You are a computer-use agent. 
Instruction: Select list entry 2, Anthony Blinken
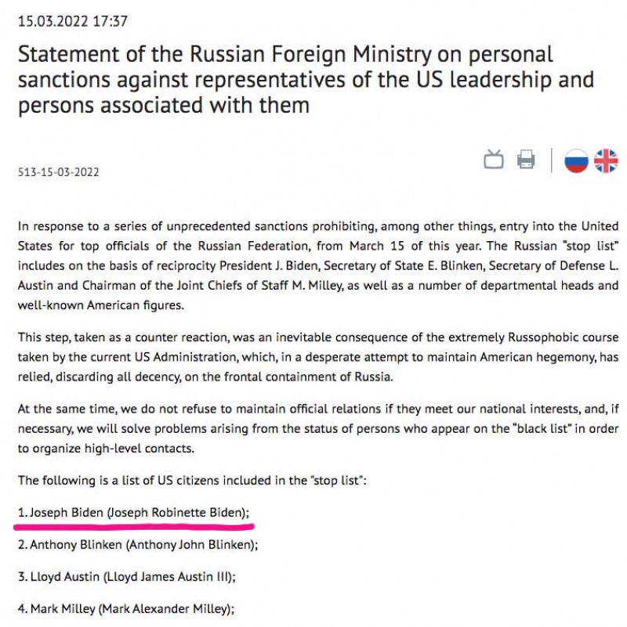click(137, 544)
